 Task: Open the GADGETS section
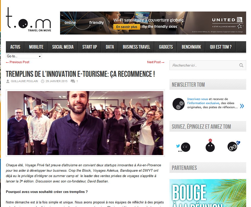click(166, 47)
